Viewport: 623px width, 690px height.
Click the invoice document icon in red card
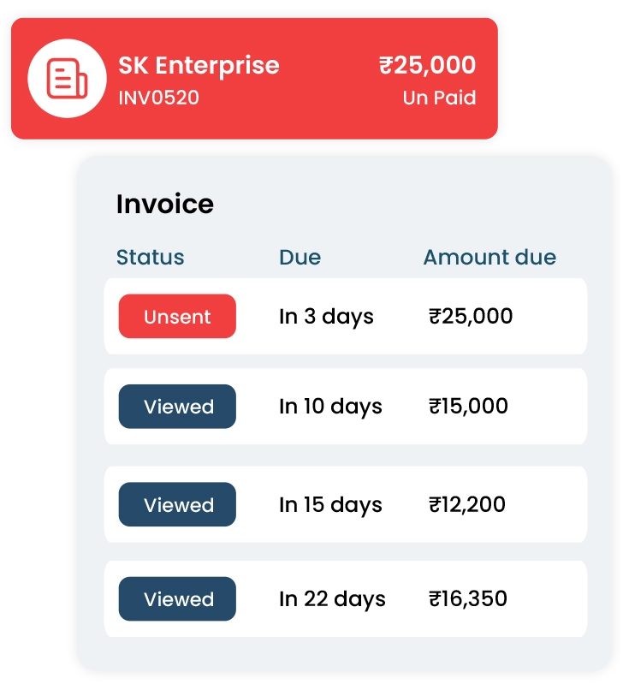point(67,78)
